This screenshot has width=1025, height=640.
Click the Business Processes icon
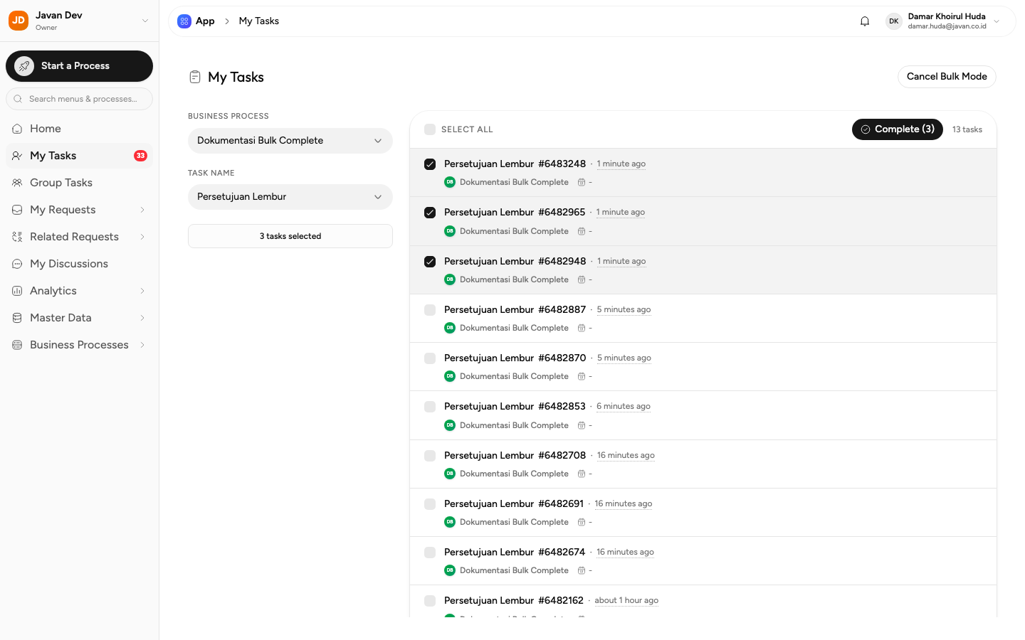click(x=17, y=345)
